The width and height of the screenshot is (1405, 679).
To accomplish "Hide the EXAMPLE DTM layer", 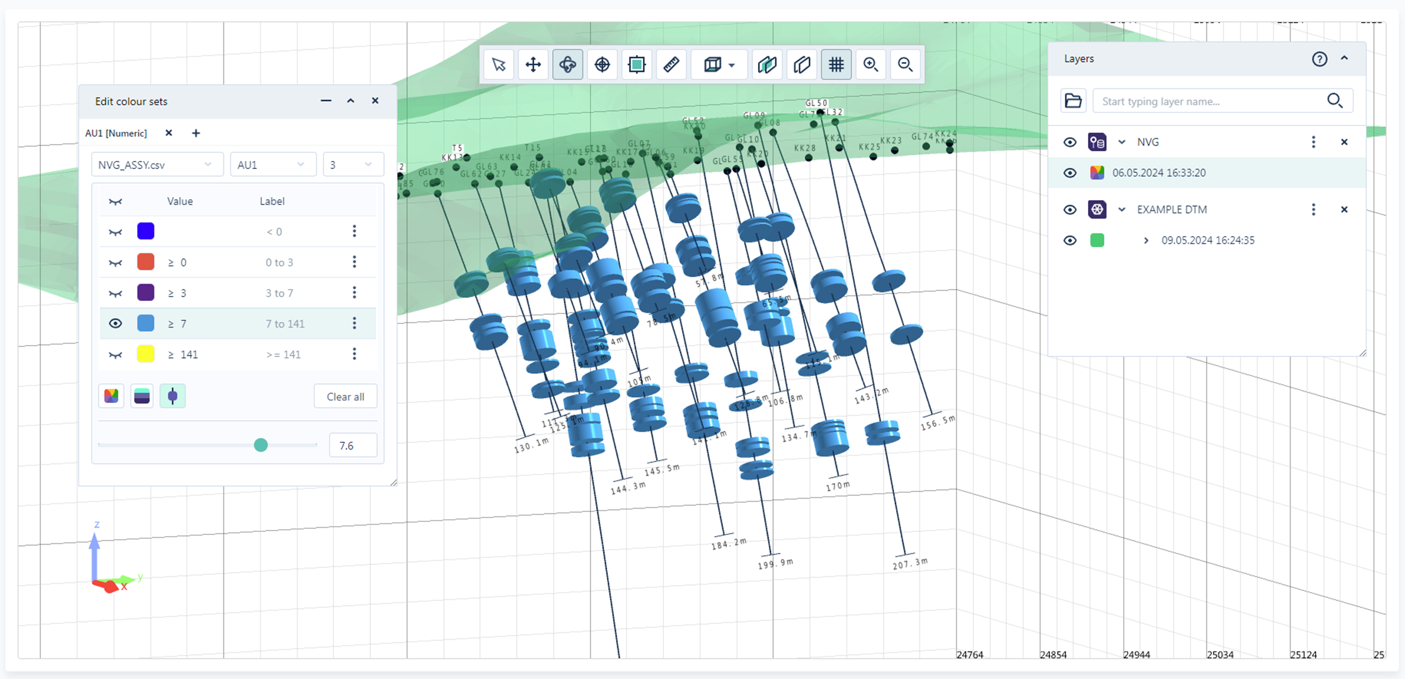I will click(1069, 210).
